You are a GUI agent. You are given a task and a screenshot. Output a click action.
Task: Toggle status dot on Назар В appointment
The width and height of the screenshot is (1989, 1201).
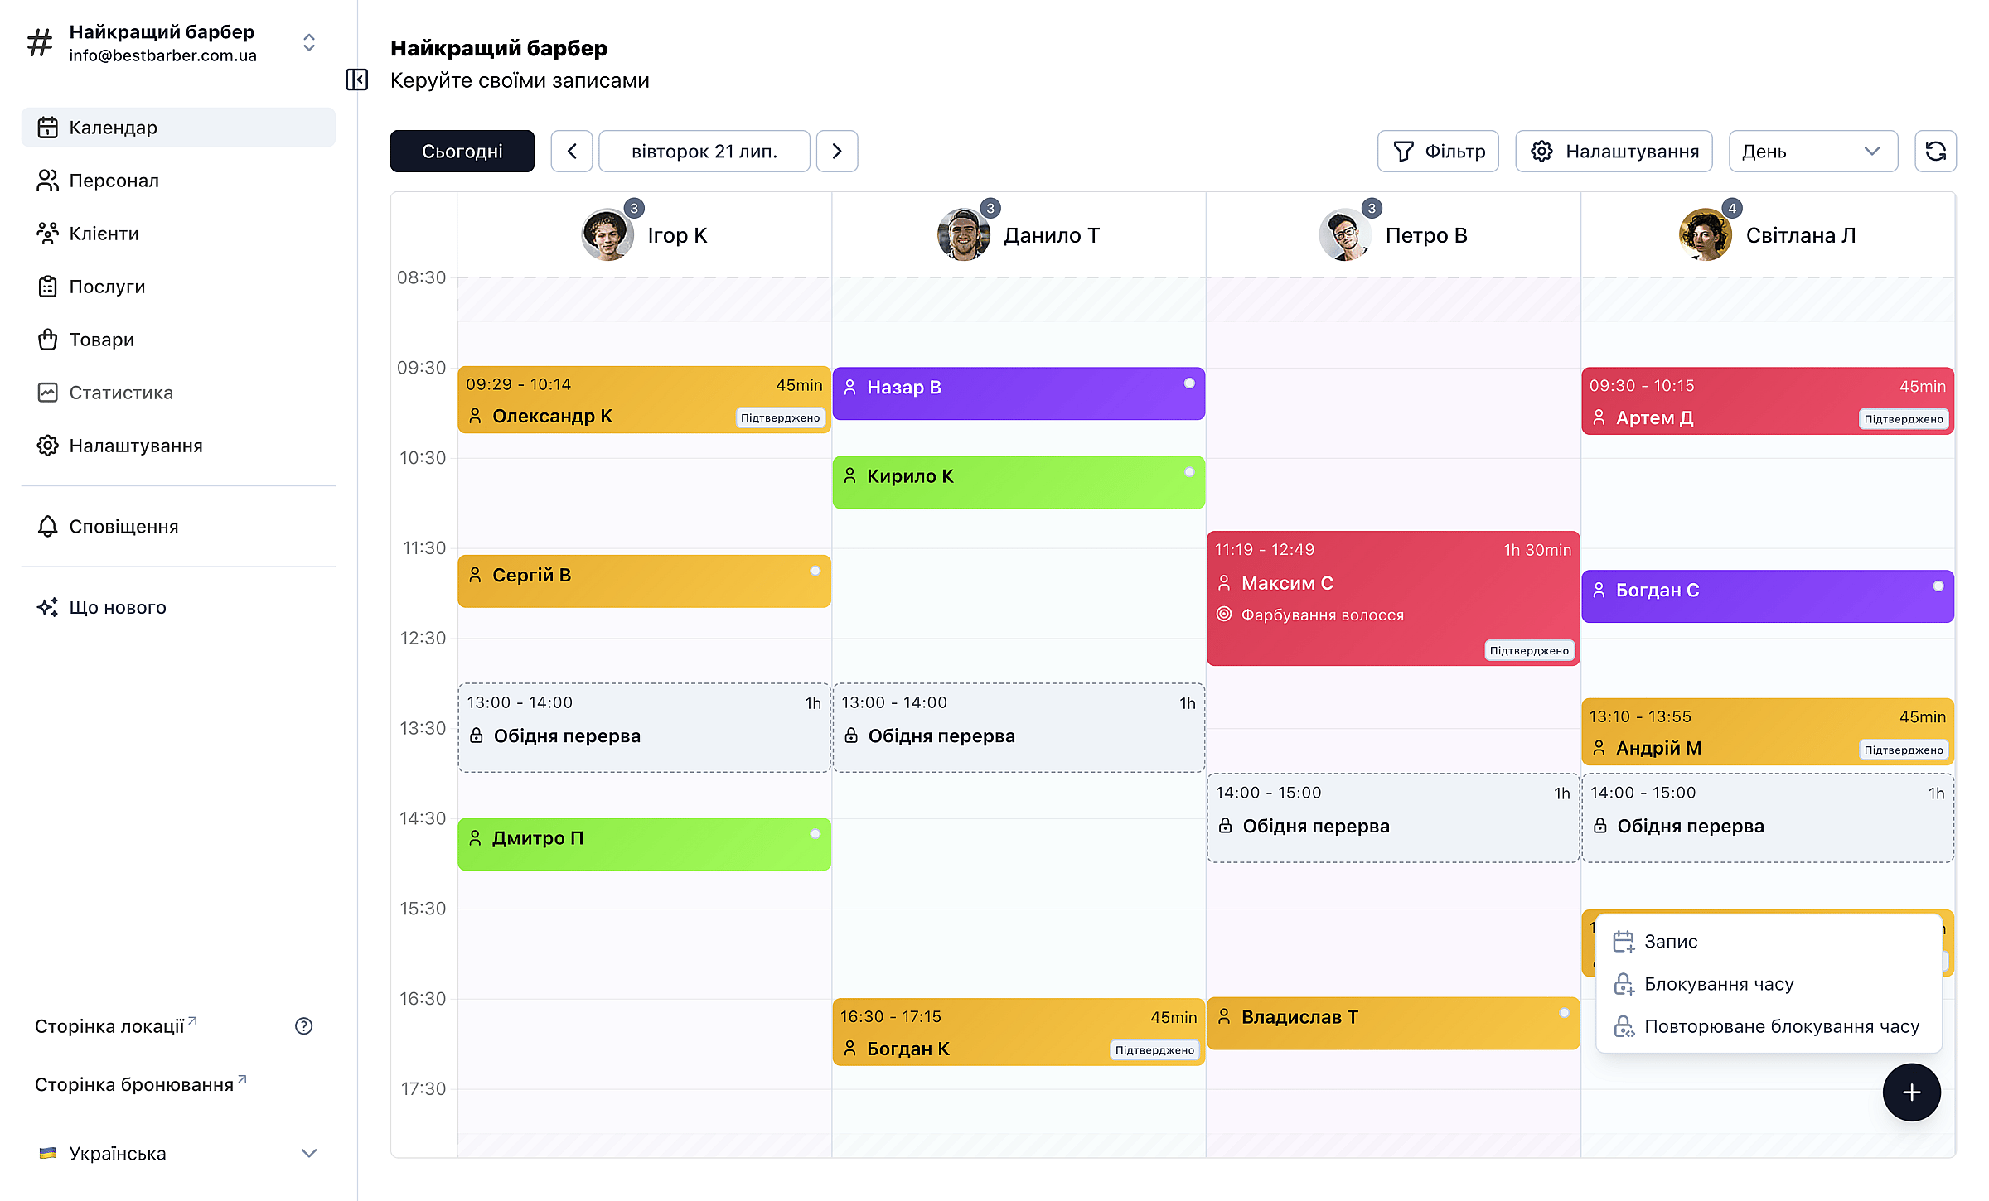pyautogui.click(x=1189, y=383)
